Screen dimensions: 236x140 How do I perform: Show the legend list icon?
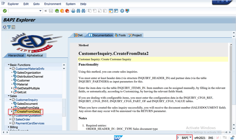click(13, 27)
